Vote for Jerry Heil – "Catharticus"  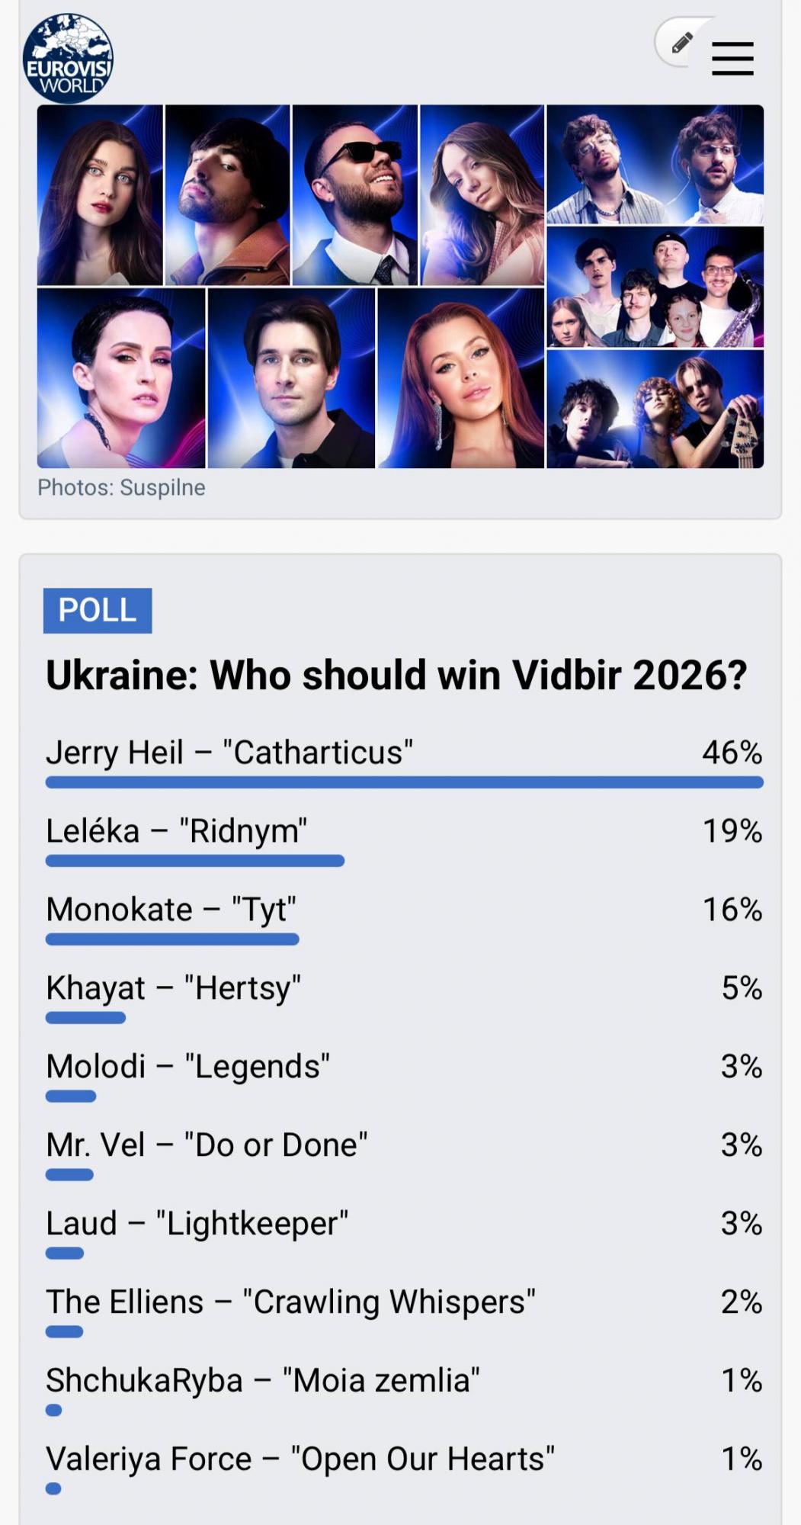(229, 752)
